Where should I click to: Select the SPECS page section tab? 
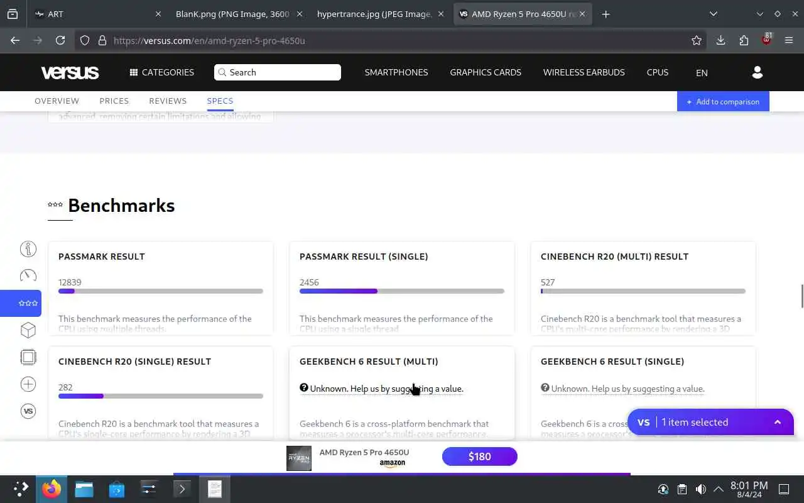coord(220,101)
